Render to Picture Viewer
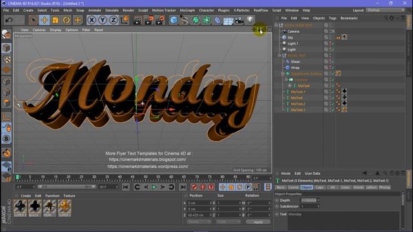The image size is (413, 232). click(x=148, y=20)
